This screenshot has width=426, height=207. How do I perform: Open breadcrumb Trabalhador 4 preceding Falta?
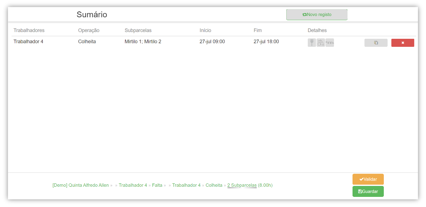pyautogui.click(x=133, y=185)
